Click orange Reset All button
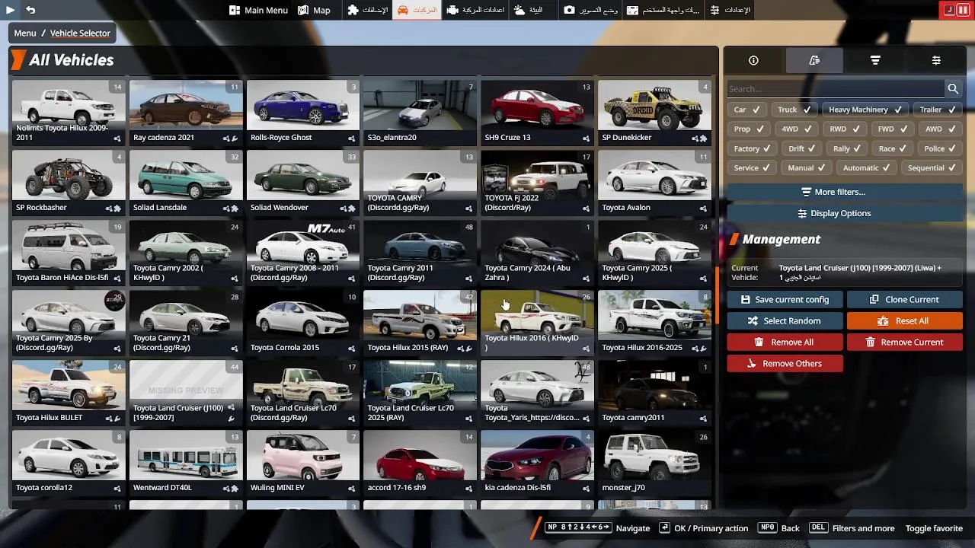 click(x=904, y=321)
